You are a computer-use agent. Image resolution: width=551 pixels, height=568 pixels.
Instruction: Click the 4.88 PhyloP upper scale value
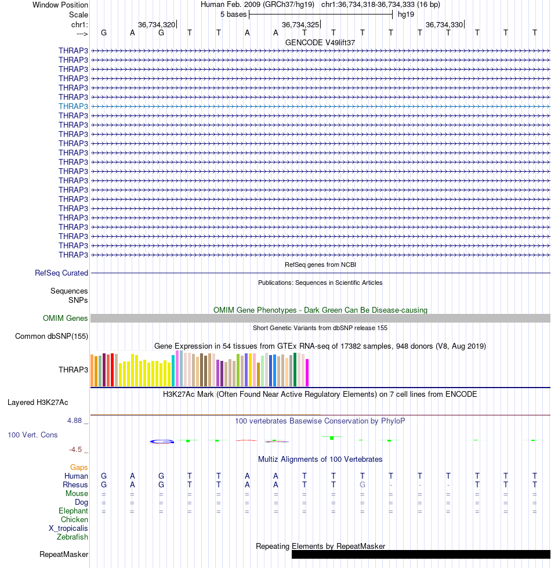(75, 421)
